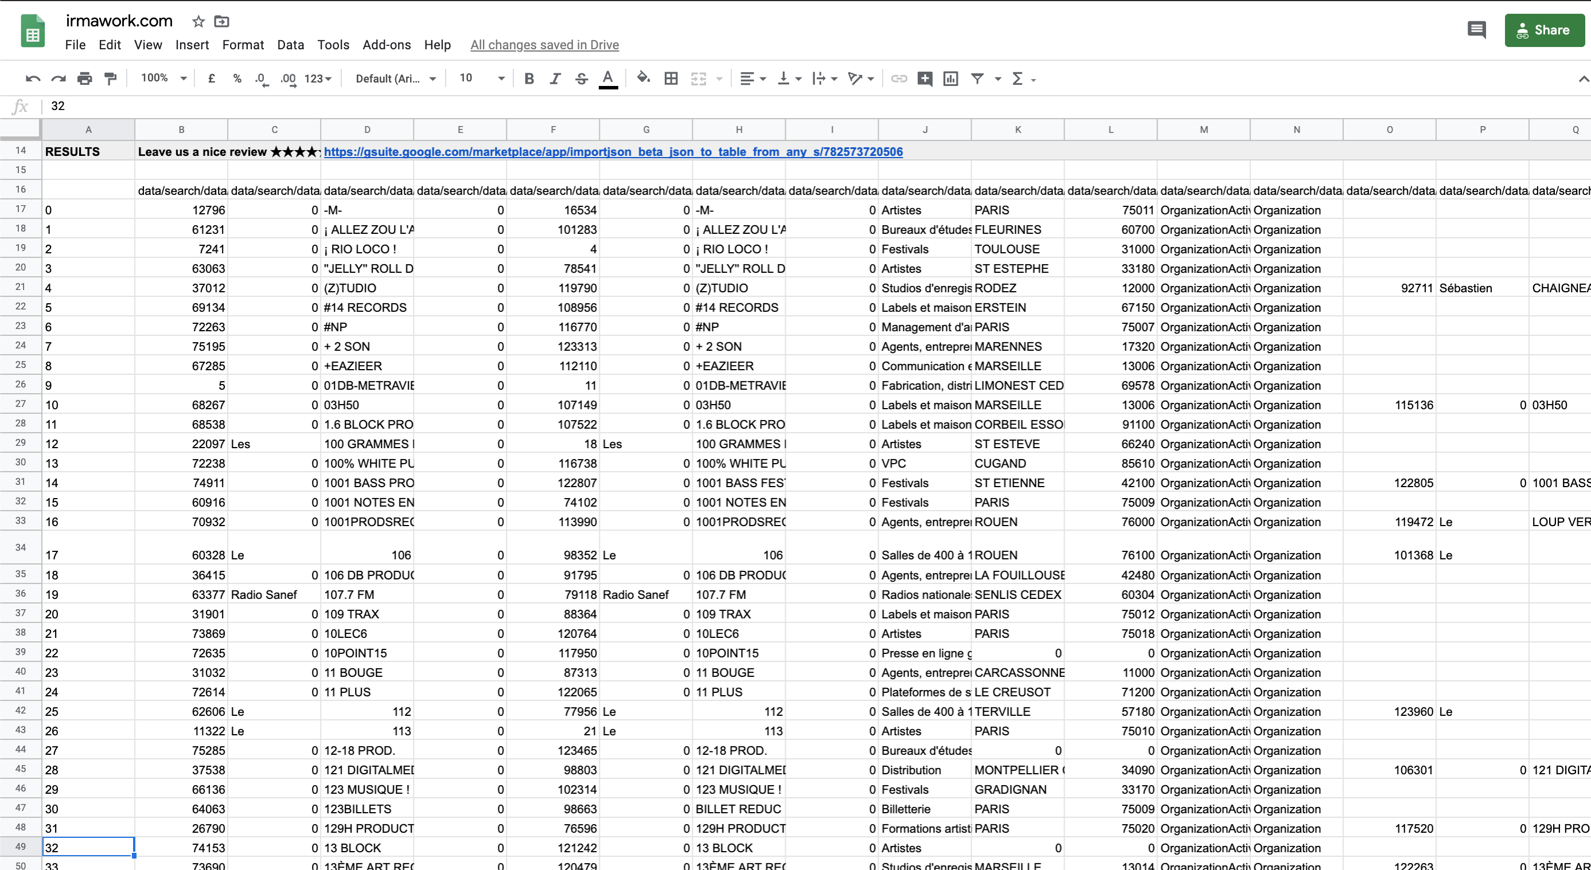The width and height of the screenshot is (1591, 870).
Task: Open the comments history icon
Action: coord(1476,30)
